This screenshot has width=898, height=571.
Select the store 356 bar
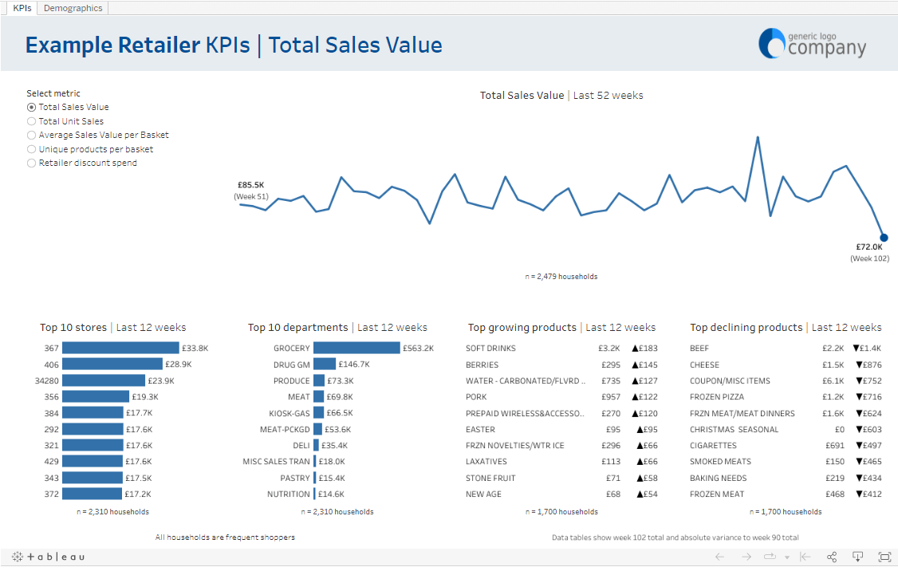point(96,396)
